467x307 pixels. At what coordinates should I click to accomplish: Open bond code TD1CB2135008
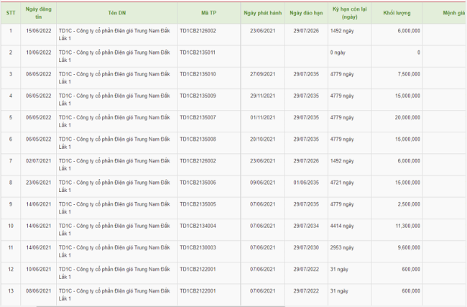tap(198, 139)
